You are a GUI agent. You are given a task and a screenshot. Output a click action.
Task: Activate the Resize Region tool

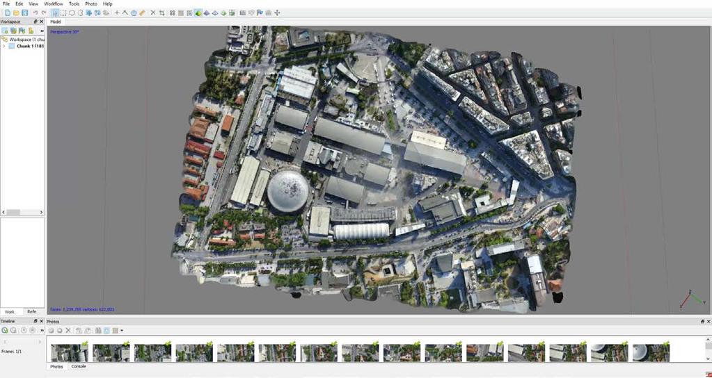pyautogui.click(x=89, y=13)
